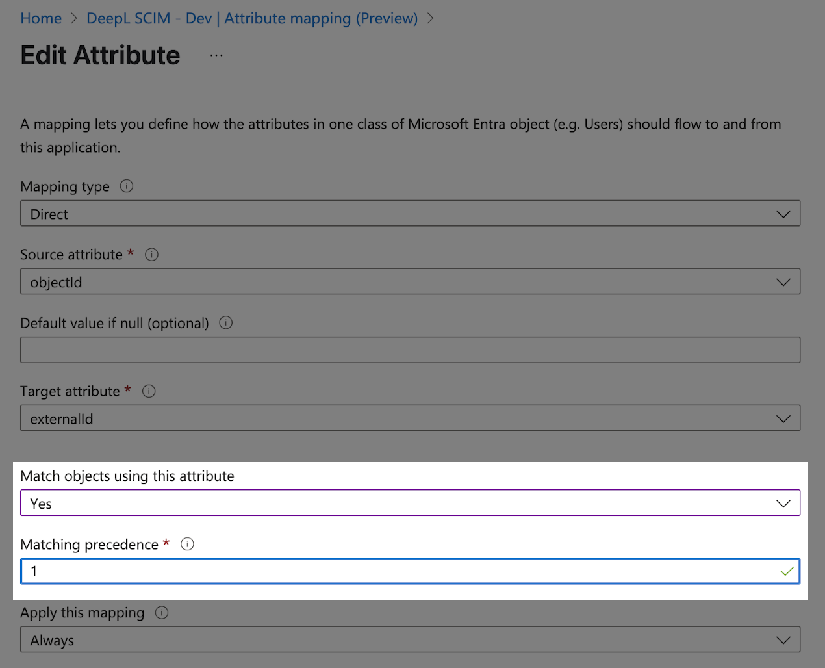
Task: Show info tooltip for Mapping type
Action: click(127, 186)
